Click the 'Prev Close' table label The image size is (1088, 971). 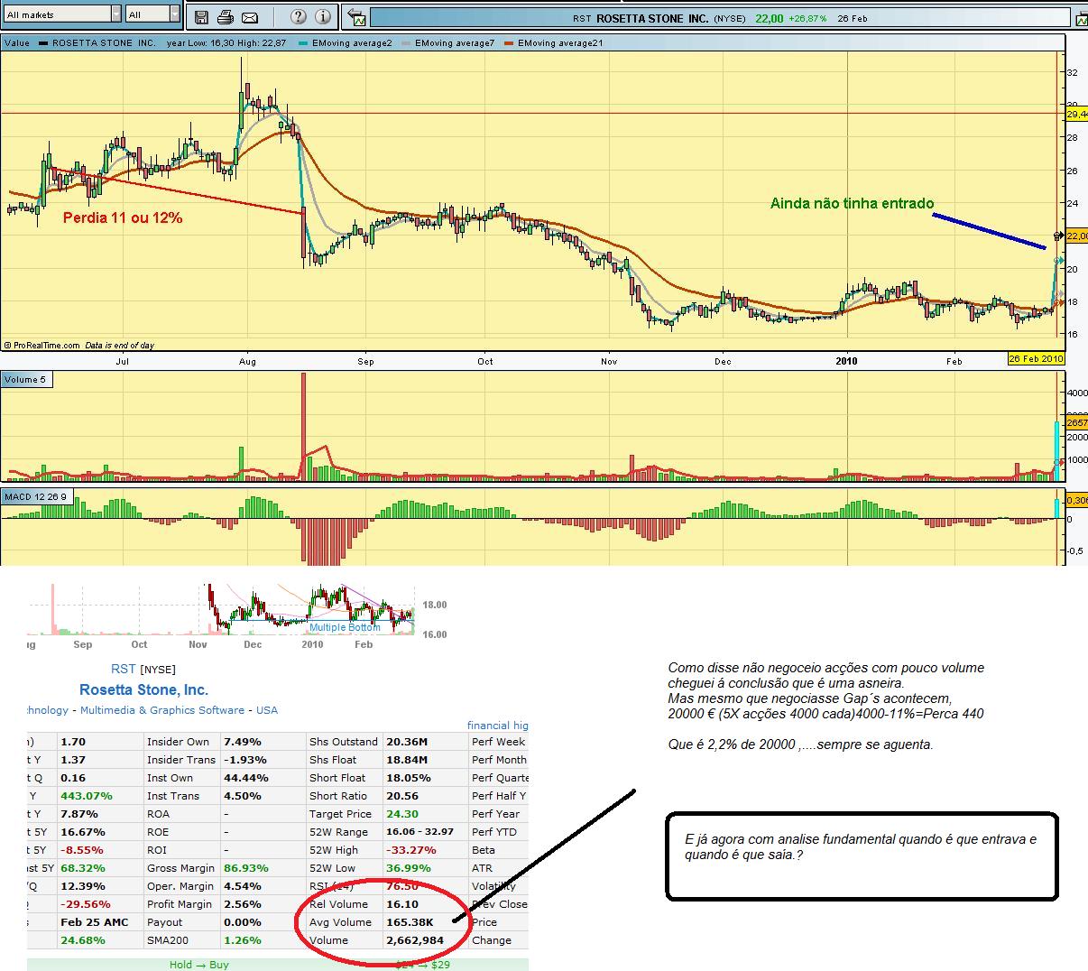(499, 904)
